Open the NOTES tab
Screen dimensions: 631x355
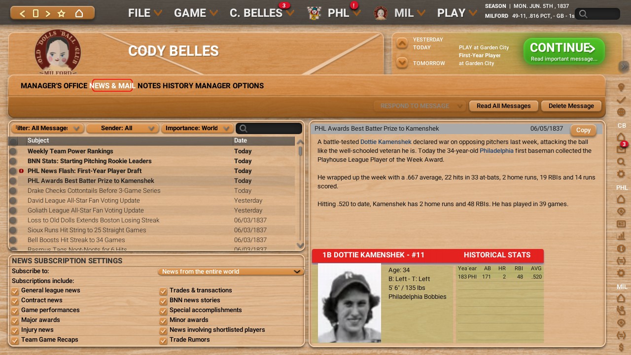pyautogui.click(x=149, y=86)
